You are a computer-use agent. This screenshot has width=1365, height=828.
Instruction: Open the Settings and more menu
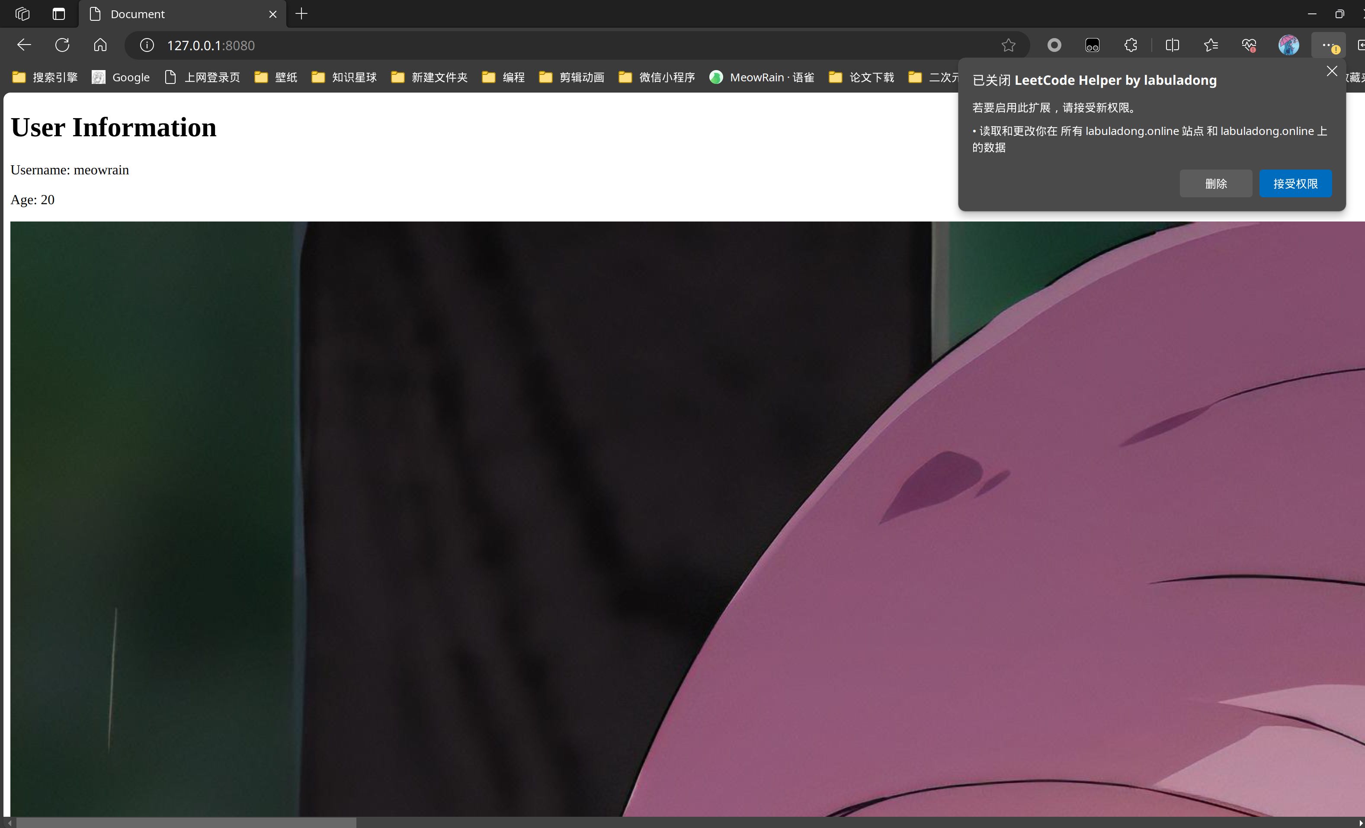click(x=1327, y=45)
